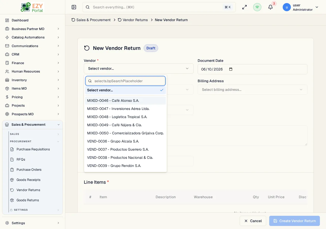This screenshot has height=229, width=326.
Task: Click the Finance sidebar icon
Action: pos(7,63)
